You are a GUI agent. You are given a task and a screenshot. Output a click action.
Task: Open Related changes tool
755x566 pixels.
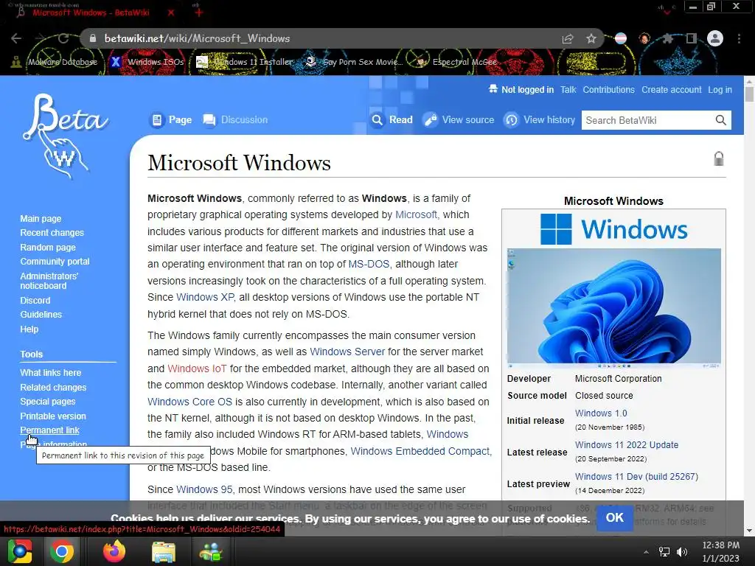click(53, 388)
